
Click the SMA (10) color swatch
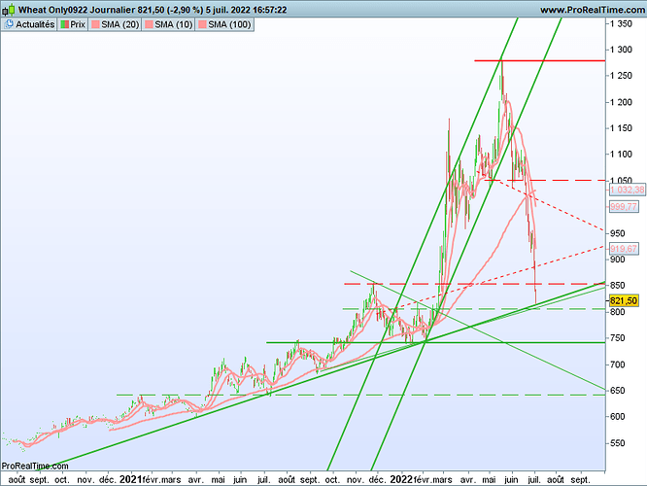(149, 23)
